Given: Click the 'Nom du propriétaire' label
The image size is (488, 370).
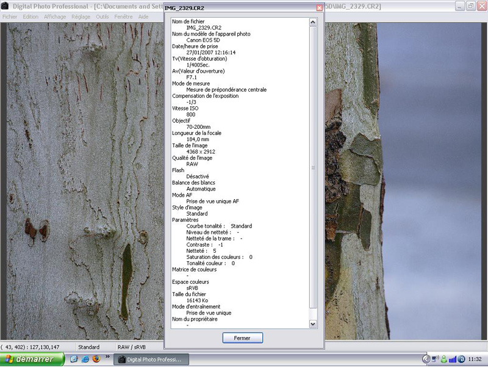Looking at the screenshot, I should 195,319.
